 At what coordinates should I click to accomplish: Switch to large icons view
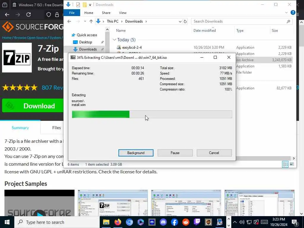pos(292,164)
